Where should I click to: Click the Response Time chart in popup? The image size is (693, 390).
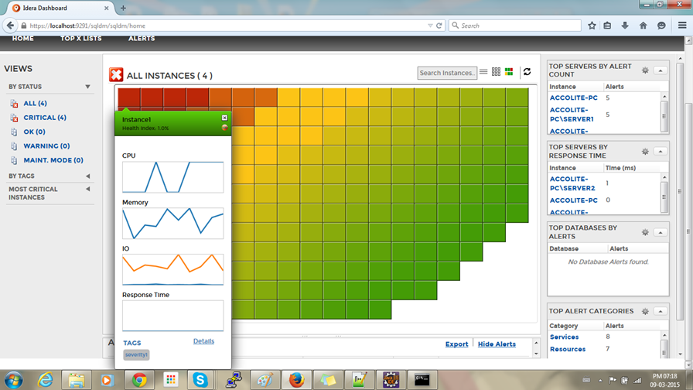tap(172, 316)
